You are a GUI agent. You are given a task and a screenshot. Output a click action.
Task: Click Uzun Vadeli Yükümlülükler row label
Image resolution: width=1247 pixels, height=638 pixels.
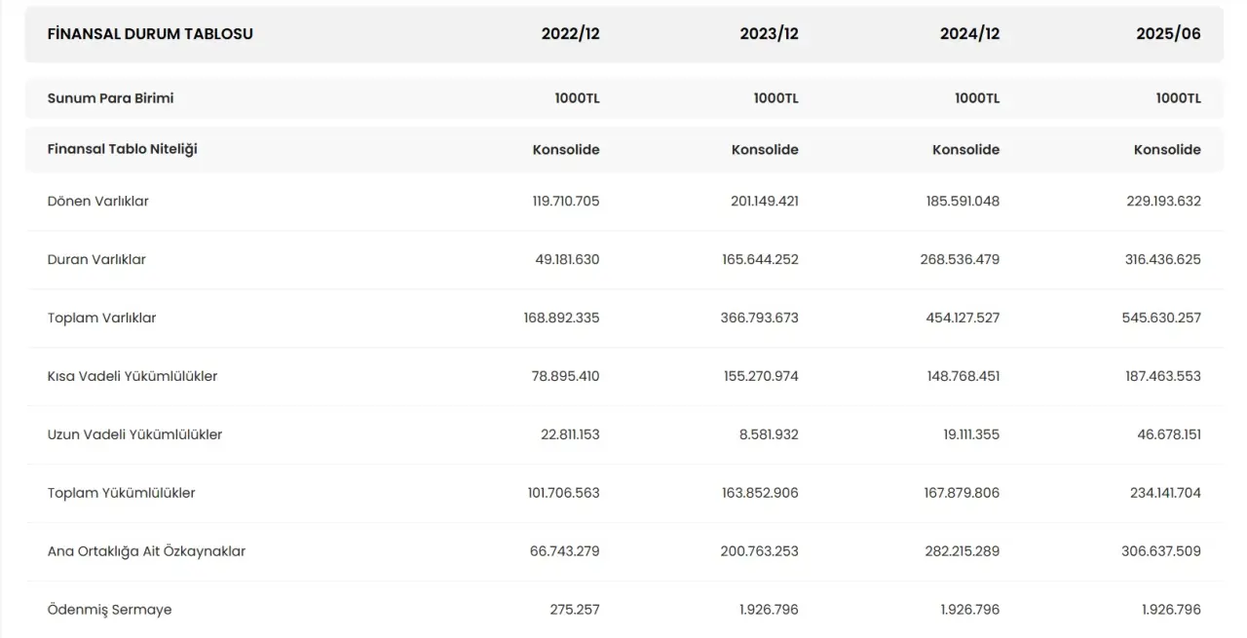pyautogui.click(x=134, y=435)
